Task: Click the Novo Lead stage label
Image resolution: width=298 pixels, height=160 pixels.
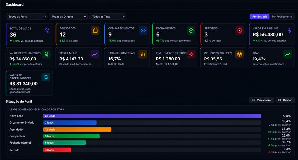Action: [16, 116]
